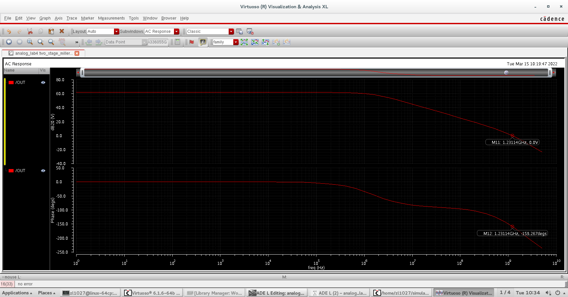
Task: Click the Name column header
Action: click(21, 70)
